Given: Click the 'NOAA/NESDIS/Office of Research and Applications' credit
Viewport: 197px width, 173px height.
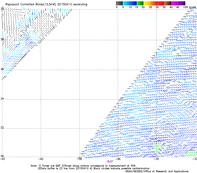Looking at the screenshot, I should point(157,171).
